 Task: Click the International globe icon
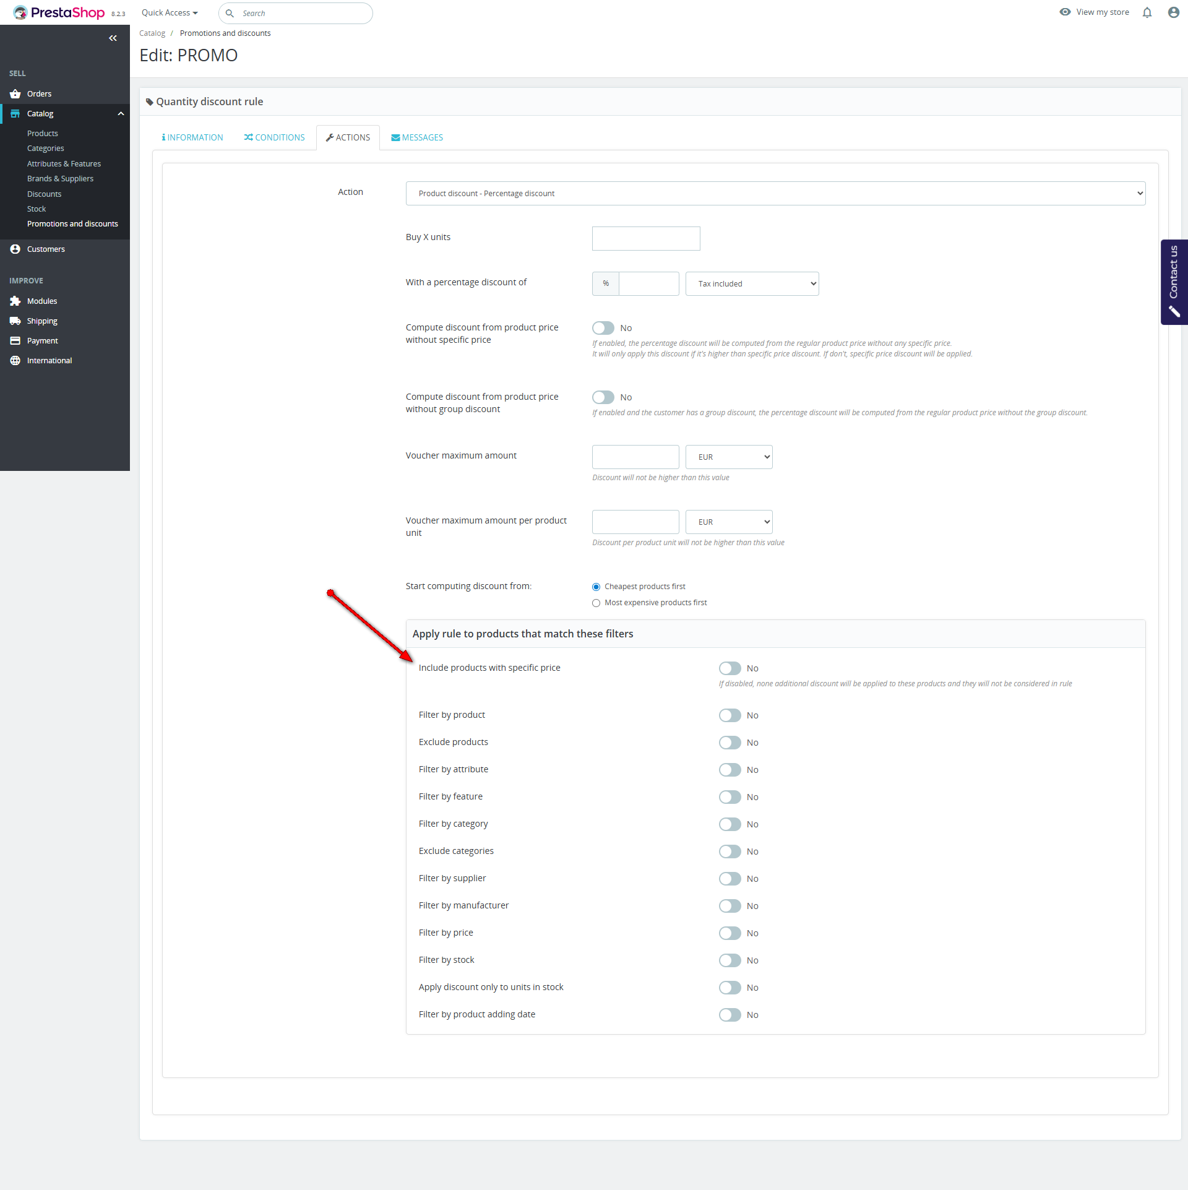(x=15, y=361)
